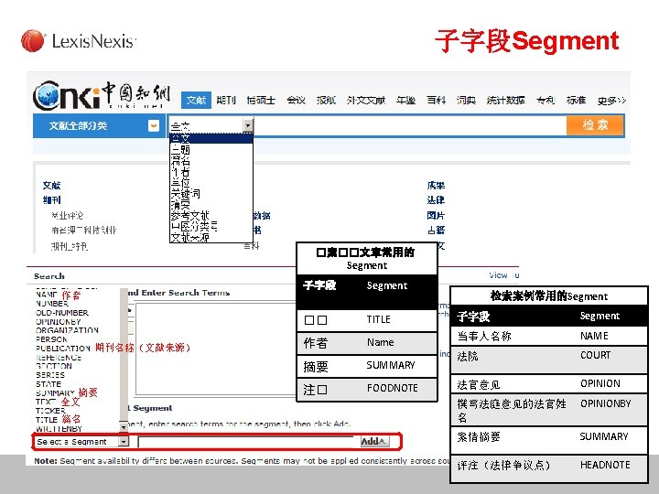Open the 报纸 tab
659x494 pixels.
(x=326, y=100)
